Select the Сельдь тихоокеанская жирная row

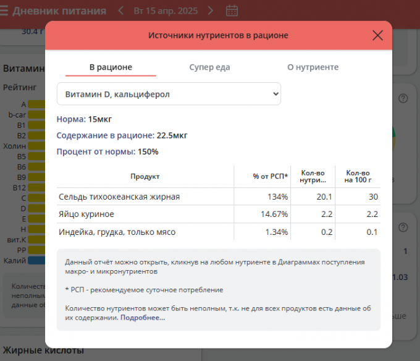tap(119, 197)
